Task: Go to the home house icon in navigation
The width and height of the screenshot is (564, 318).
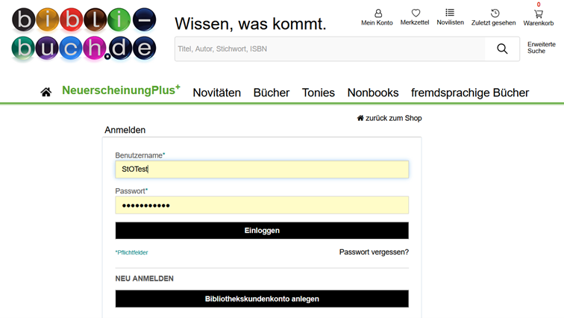Action: [46, 93]
